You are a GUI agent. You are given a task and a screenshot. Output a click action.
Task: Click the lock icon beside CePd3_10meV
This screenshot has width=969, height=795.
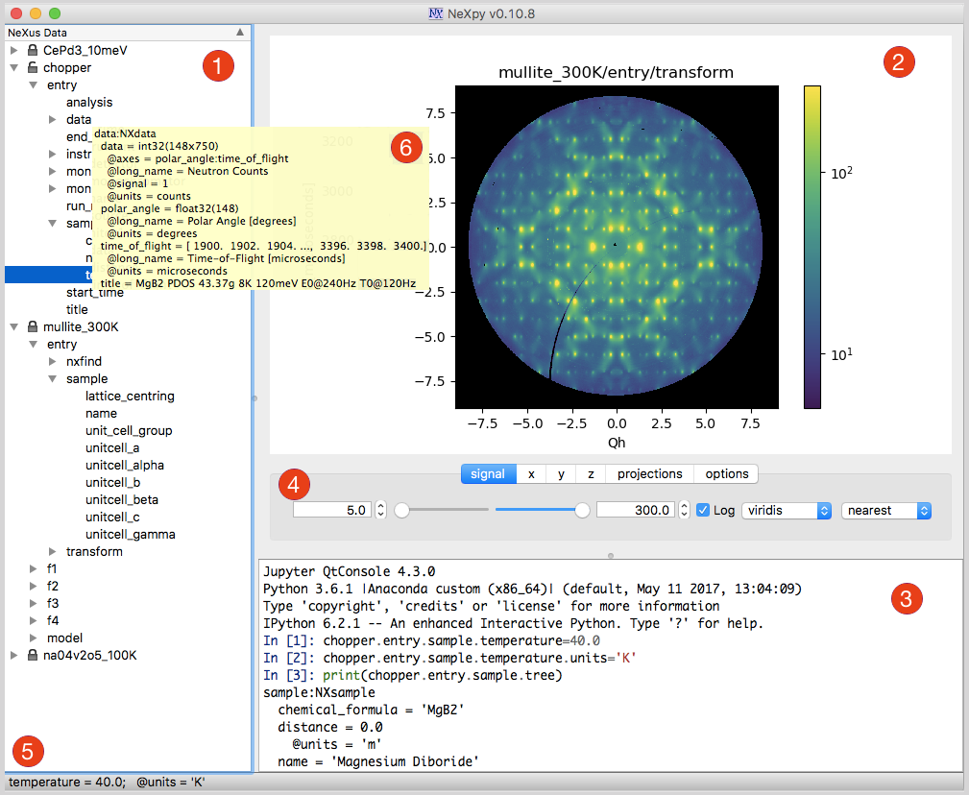point(33,49)
